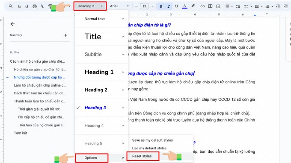Expand the Normal text submenu arrow
This screenshot has height=163, width=291.
123,19
